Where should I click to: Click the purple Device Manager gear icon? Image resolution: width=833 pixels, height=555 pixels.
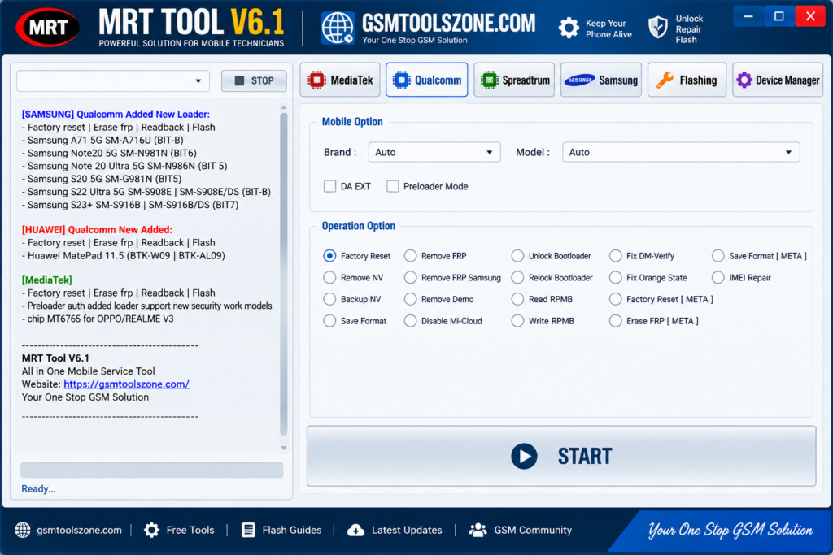[744, 80]
